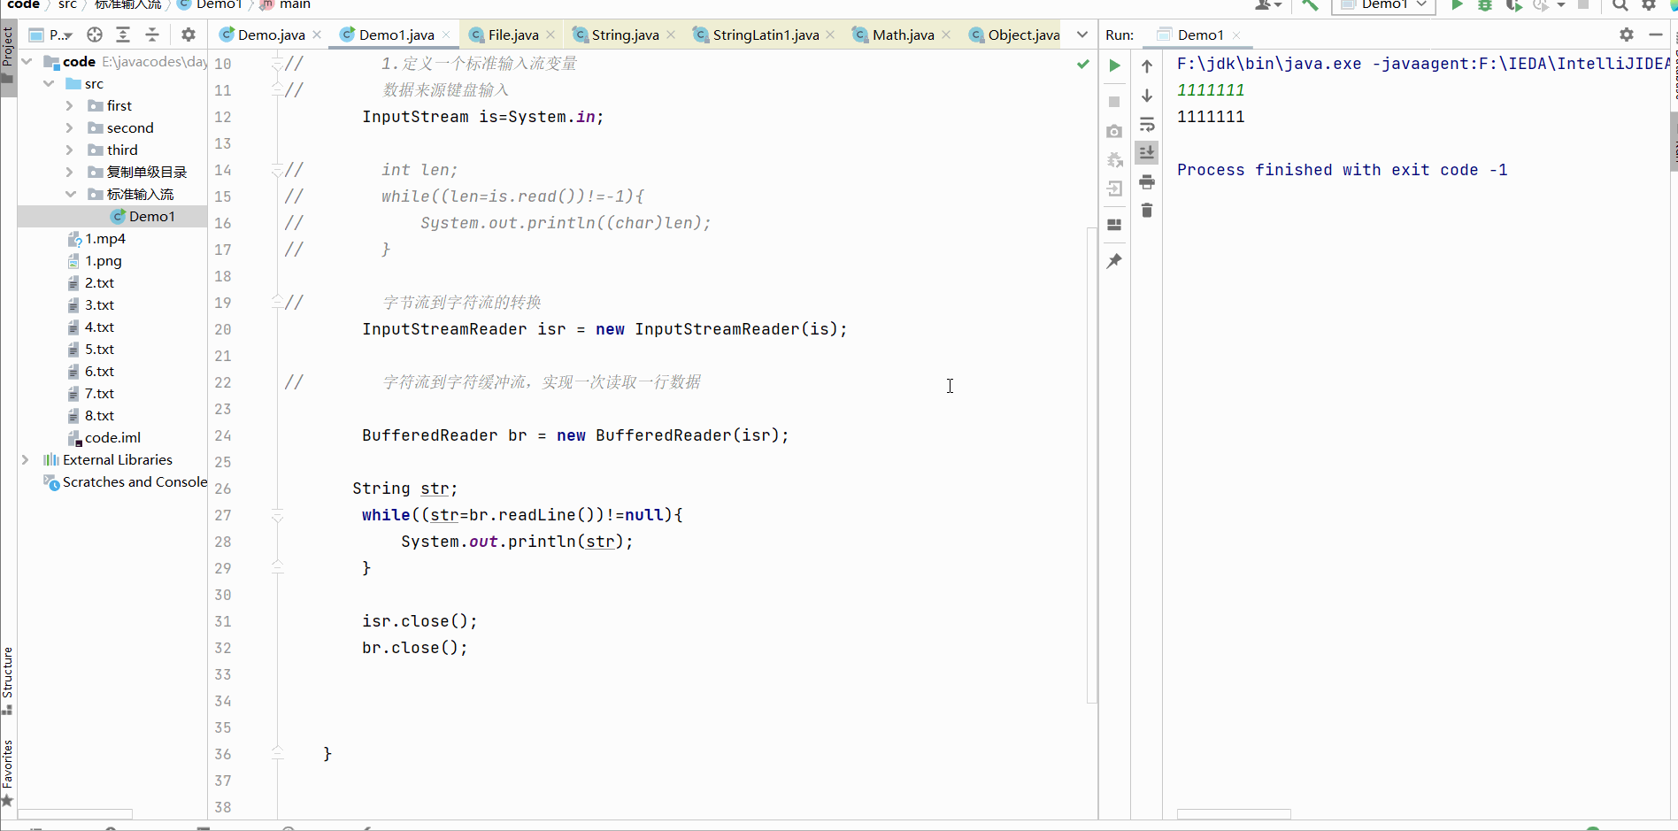The height and width of the screenshot is (831, 1678).
Task: Click the camera dump threads icon
Action: 1114,131
